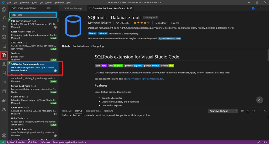Open the Edit menu

(x=15, y=3)
